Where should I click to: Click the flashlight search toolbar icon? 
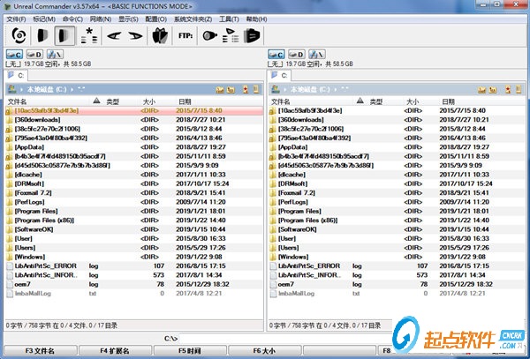[209, 35]
